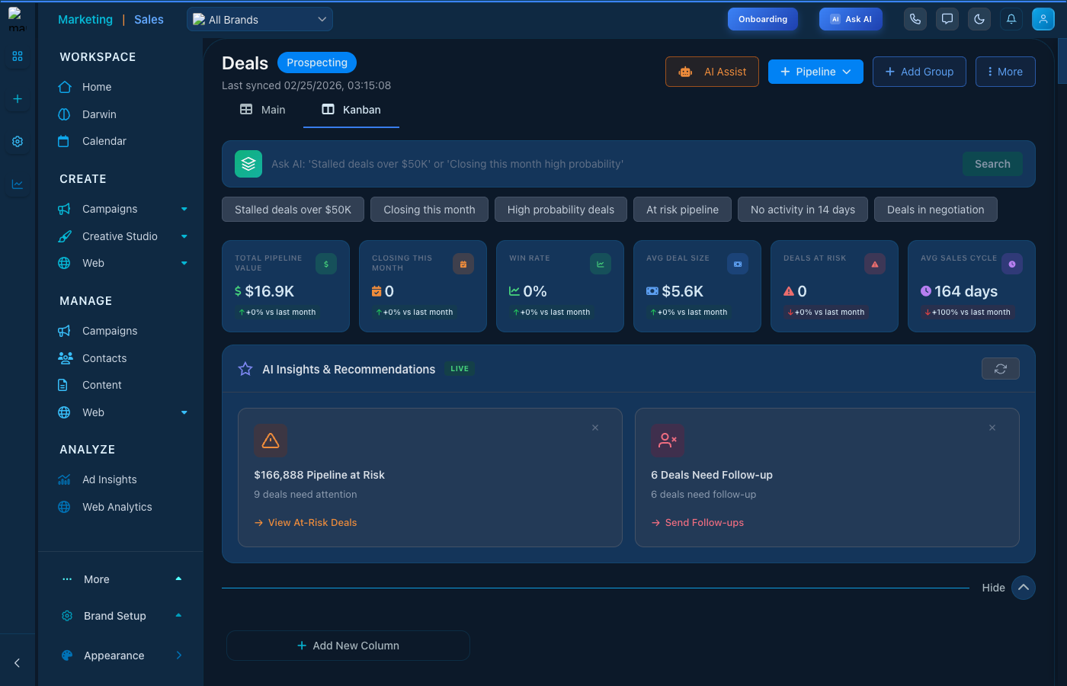Switch to the Main tab
This screenshot has width=1067, height=686.
click(263, 110)
